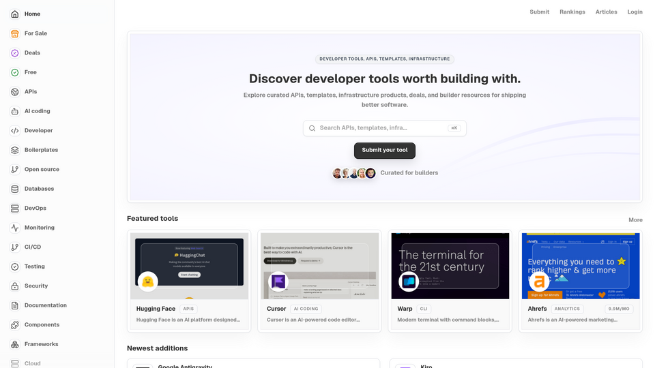Click the Databases cylinder icon
Screen dimensions: 655x368
14,189
